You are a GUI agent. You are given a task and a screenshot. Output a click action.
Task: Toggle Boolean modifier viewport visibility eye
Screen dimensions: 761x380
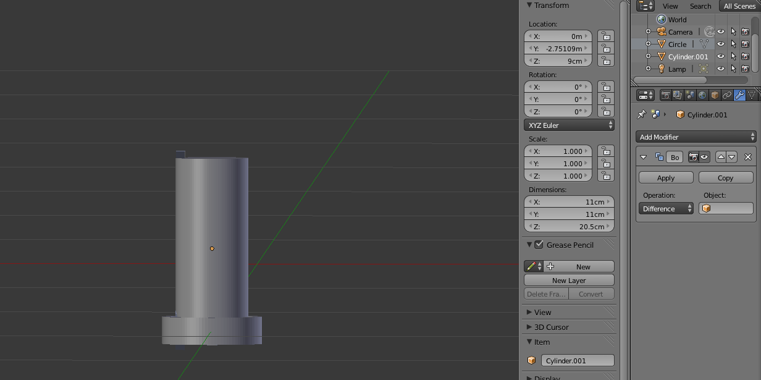click(704, 157)
